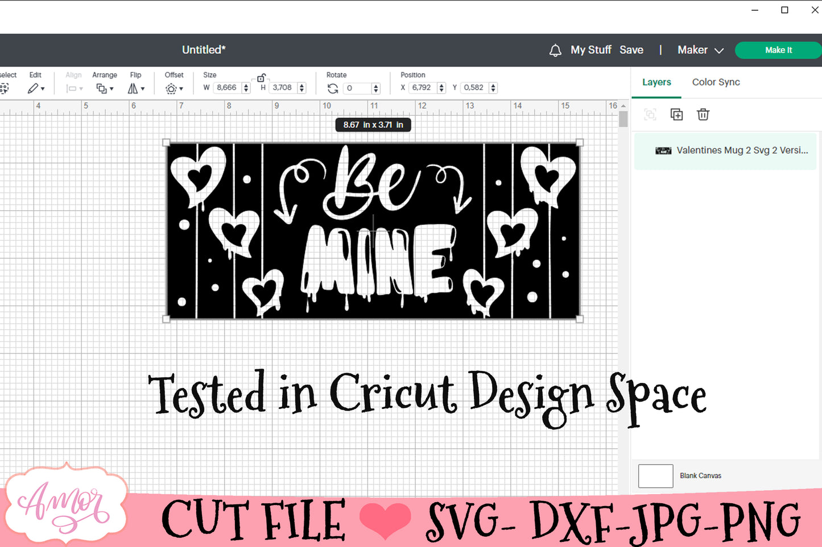The width and height of the screenshot is (822, 547).
Task: Click the Blank Canvas color swatch
Action: pyautogui.click(x=655, y=476)
